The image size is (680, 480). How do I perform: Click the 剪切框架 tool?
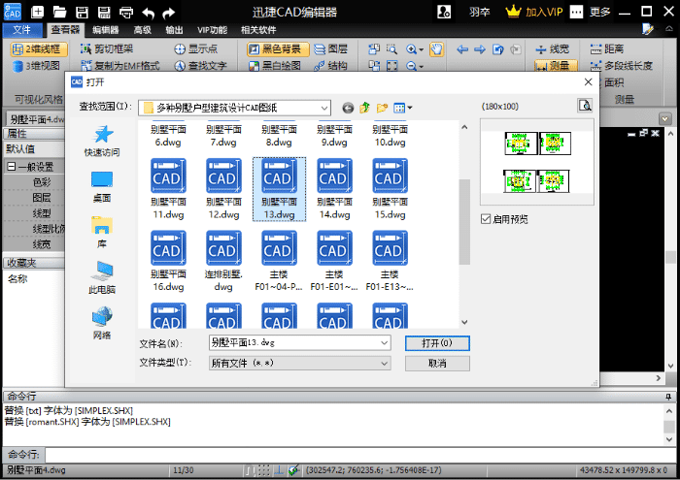point(107,48)
